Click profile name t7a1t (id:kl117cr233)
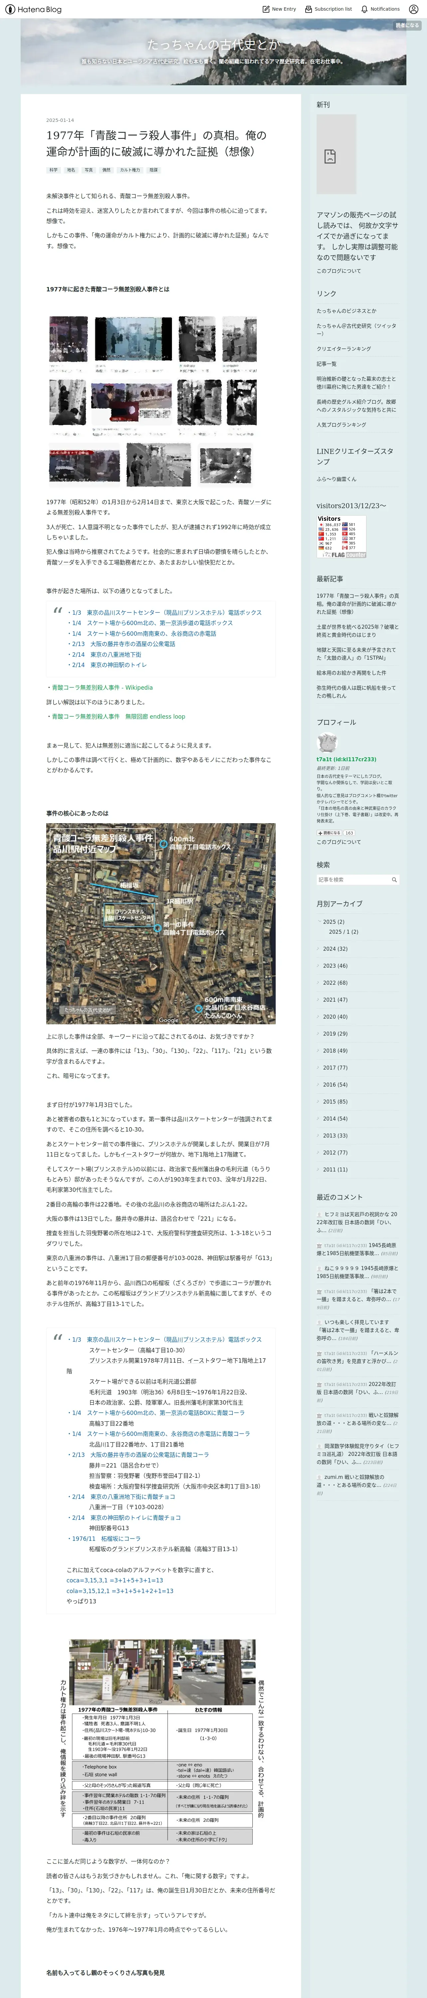427x1998 pixels. tap(347, 759)
